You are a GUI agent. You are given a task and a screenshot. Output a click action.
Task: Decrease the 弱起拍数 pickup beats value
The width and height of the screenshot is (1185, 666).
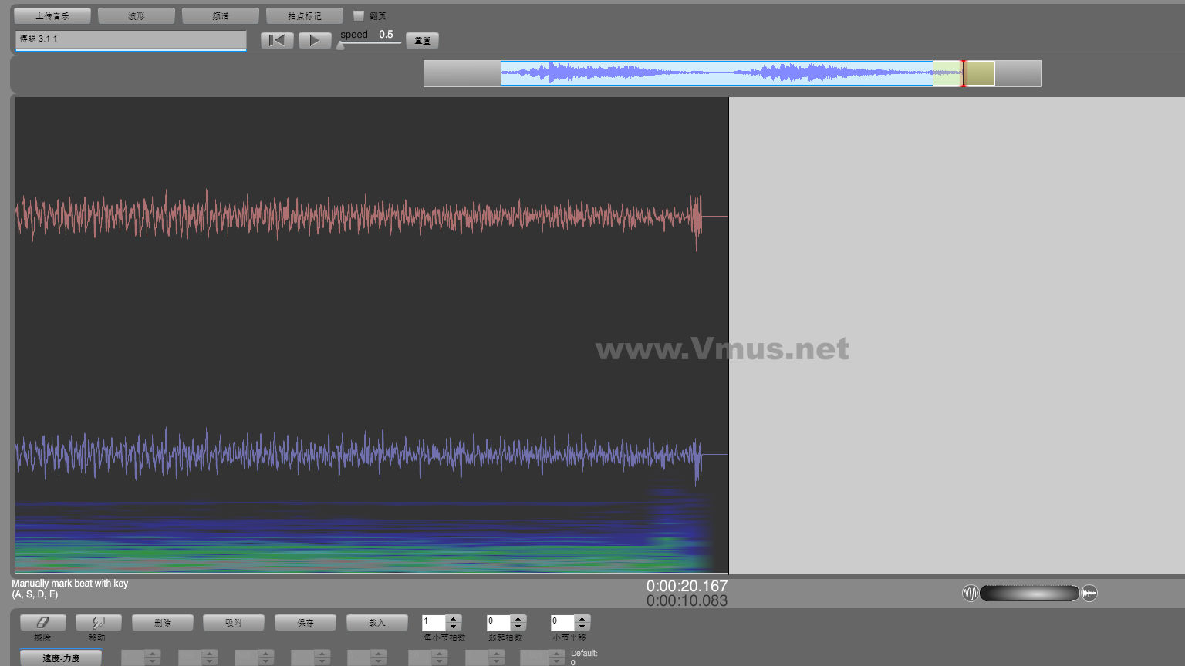click(518, 627)
